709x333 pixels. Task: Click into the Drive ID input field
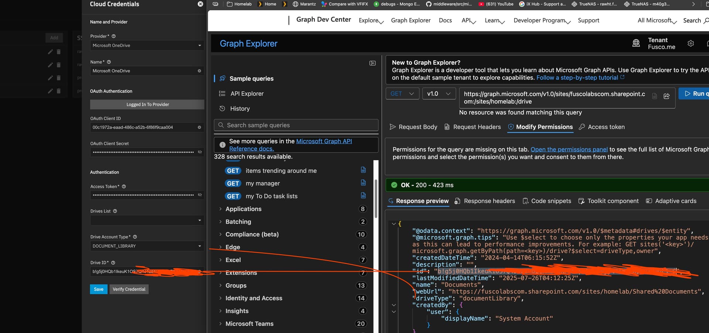147,272
